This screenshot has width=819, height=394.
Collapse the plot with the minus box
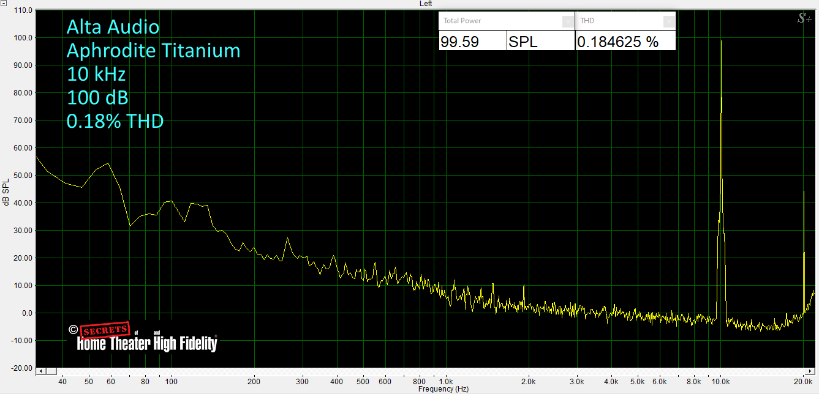[4, 4]
